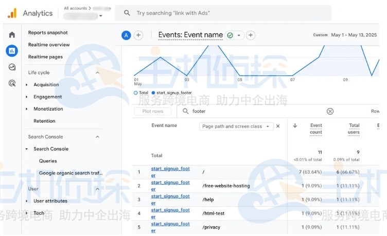
Task: Click the add comparison plus icon
Action: [138, 35]
